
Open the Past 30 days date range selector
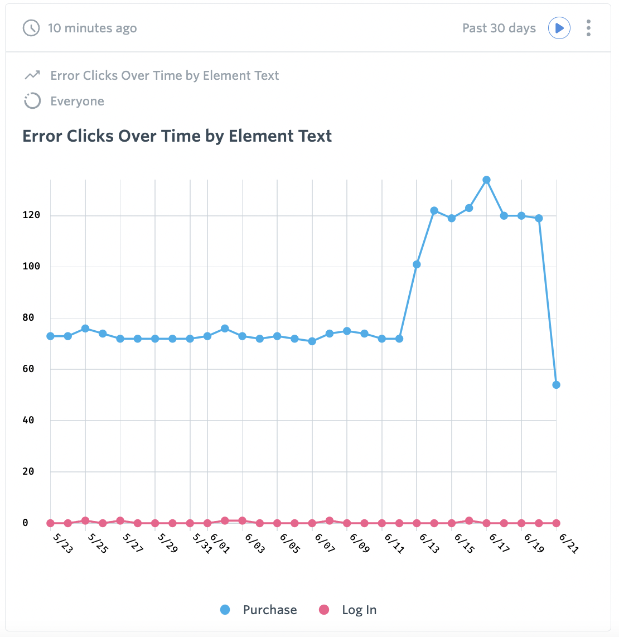coord(499,28)
